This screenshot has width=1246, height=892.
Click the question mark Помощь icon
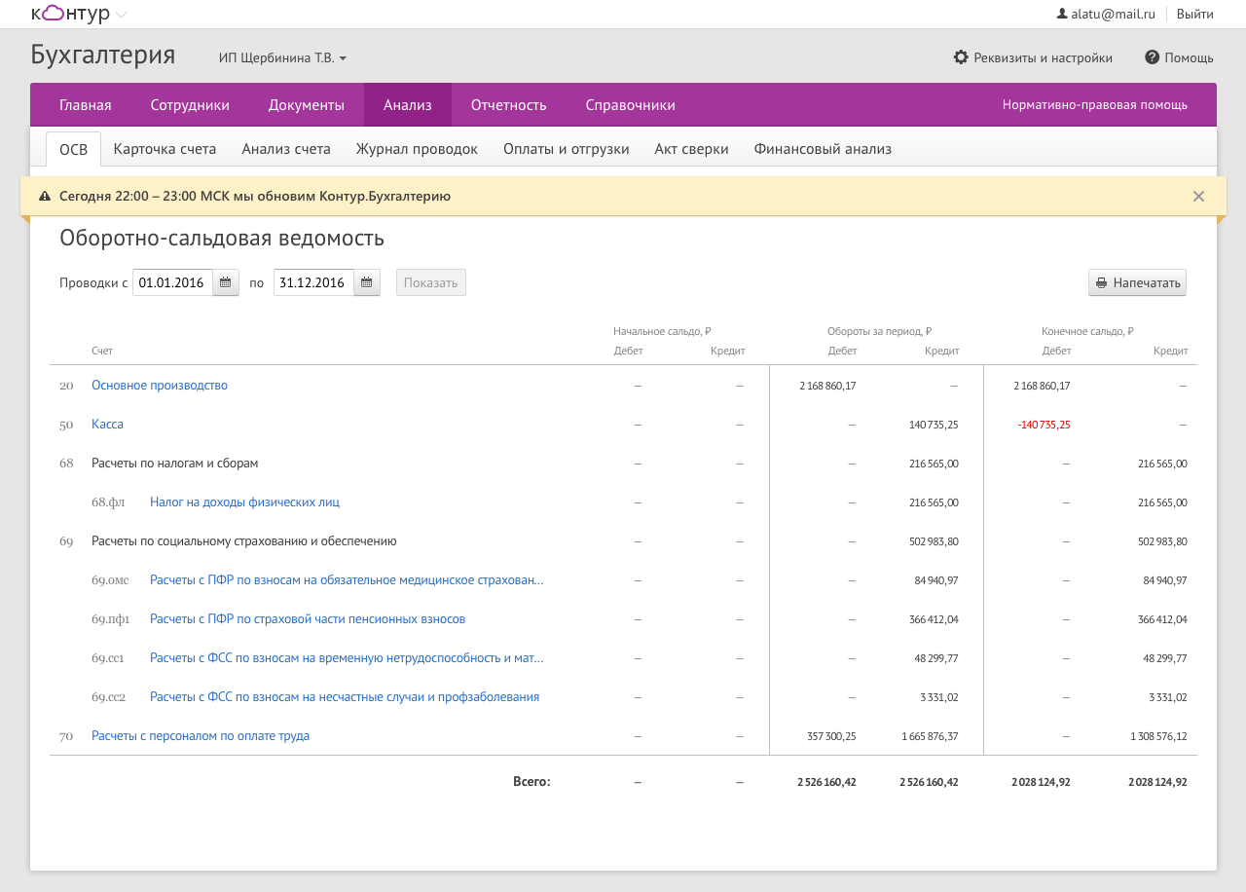coord(1152,57)
